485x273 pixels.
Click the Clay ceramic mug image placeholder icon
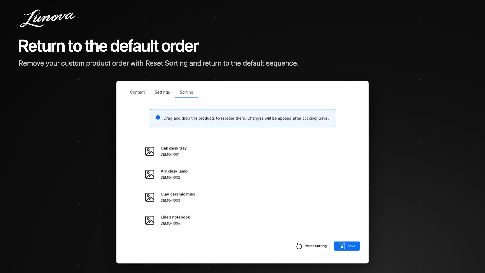pyautogui.click(x=150, y=197)
